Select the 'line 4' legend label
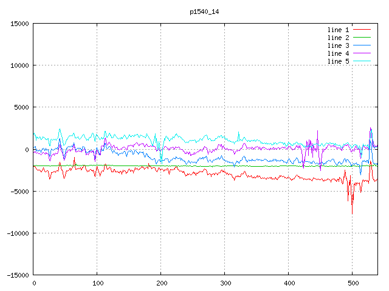 coord(338,53)
